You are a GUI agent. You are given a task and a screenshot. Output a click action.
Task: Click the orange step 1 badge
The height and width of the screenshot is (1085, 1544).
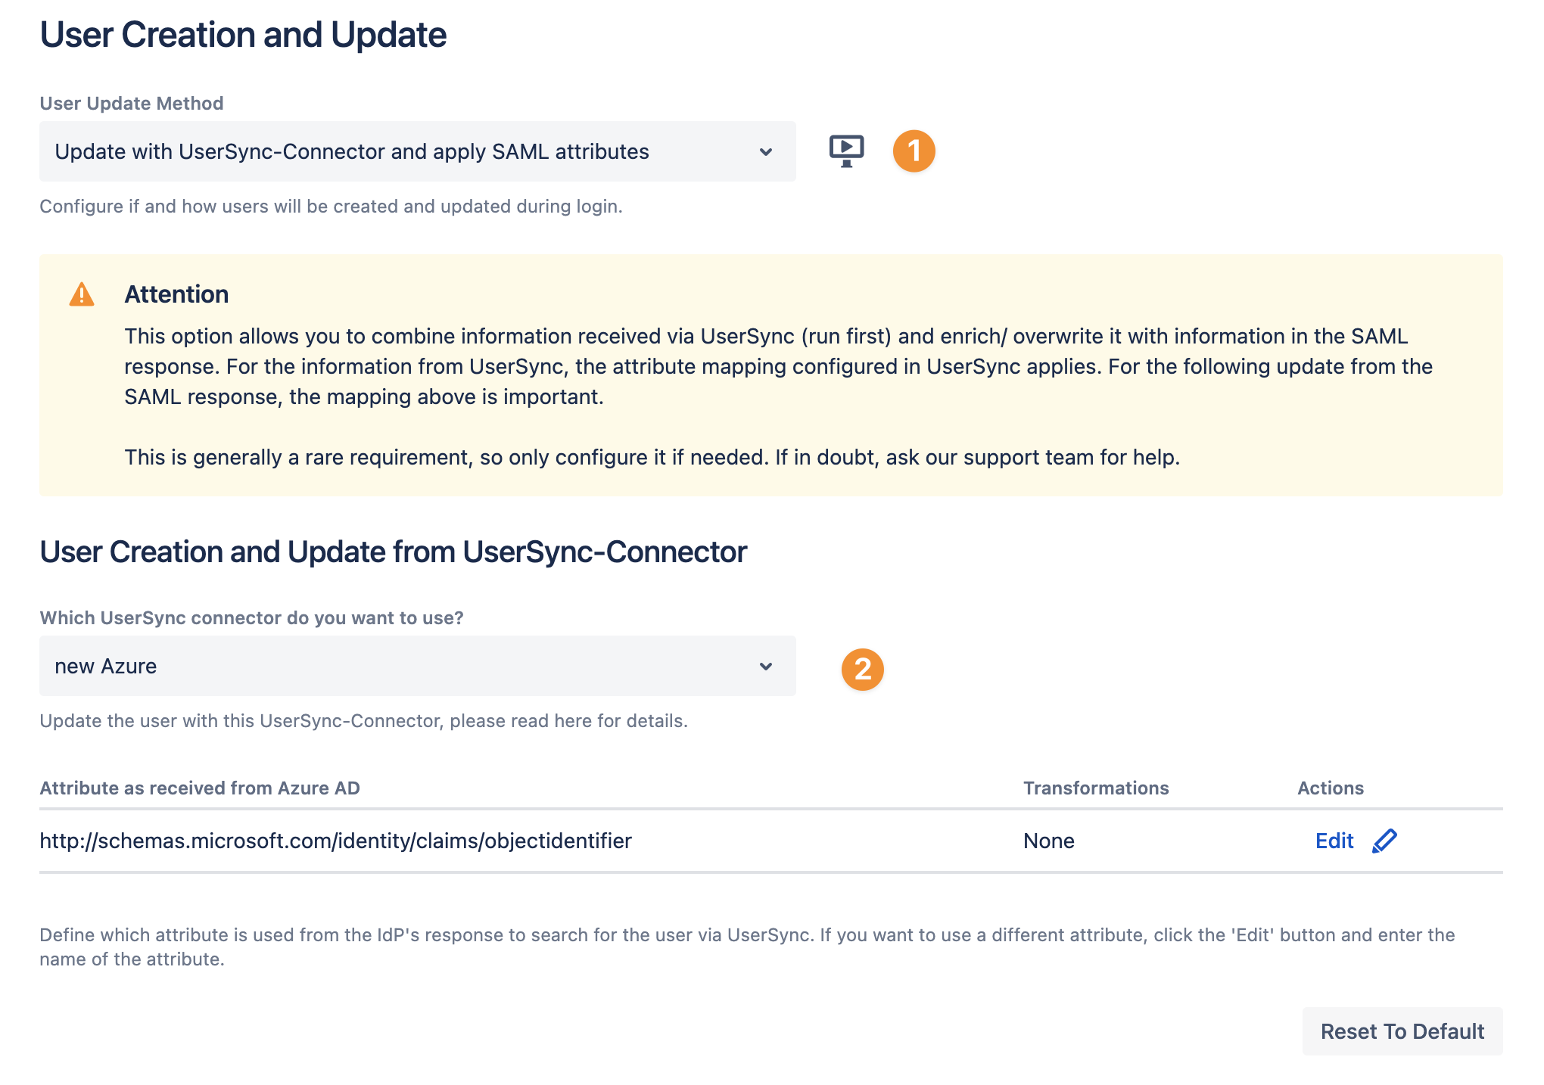tap(914, 151)
